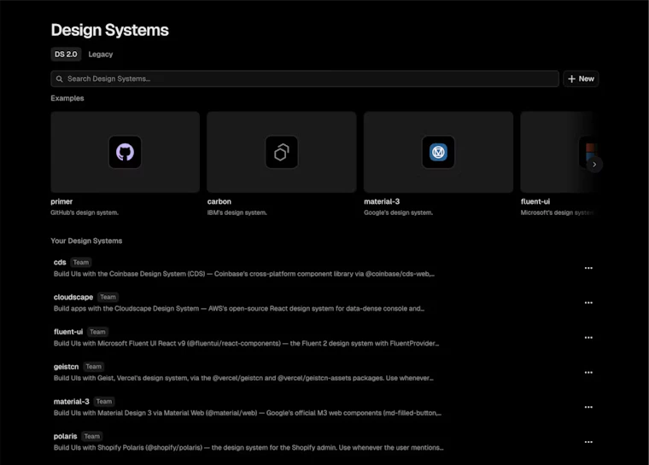The width and height of the screenshot is (649, 465).
Task: Open the material-3 row three-dot menu
Action: [x=588, y=407]
